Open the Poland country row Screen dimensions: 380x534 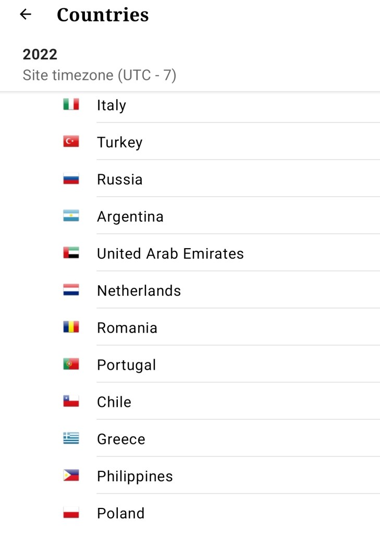tap(120, 513)
